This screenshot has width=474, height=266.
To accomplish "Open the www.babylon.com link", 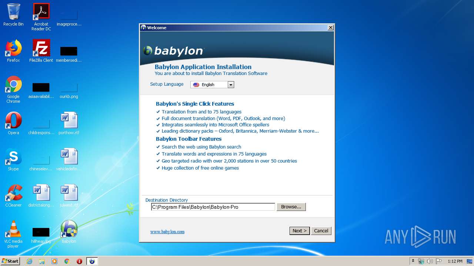I will click(x=167, y=232).
